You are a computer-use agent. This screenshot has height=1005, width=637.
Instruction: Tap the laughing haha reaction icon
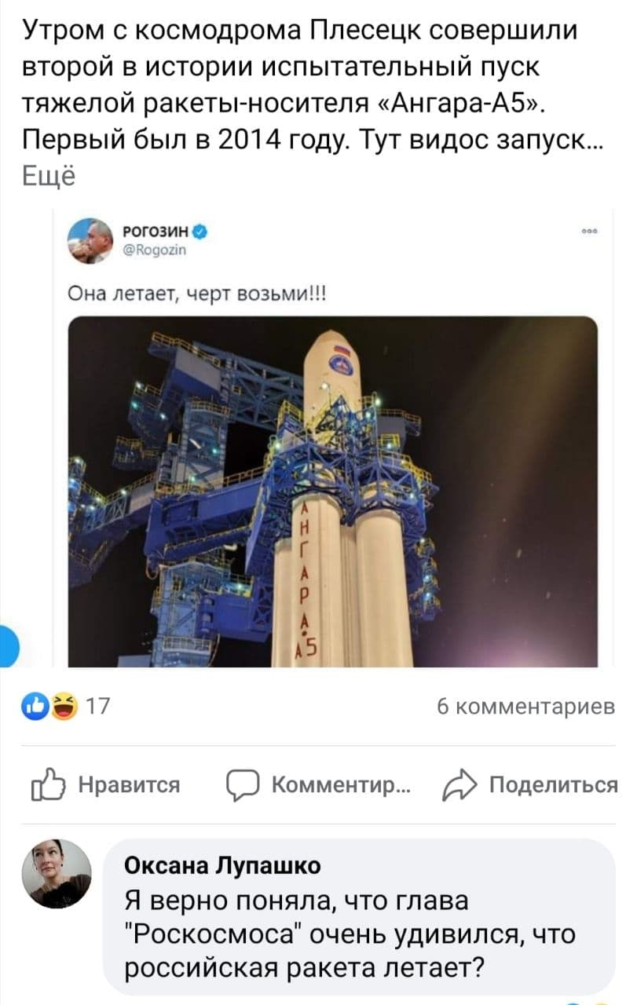coord(61,707)
